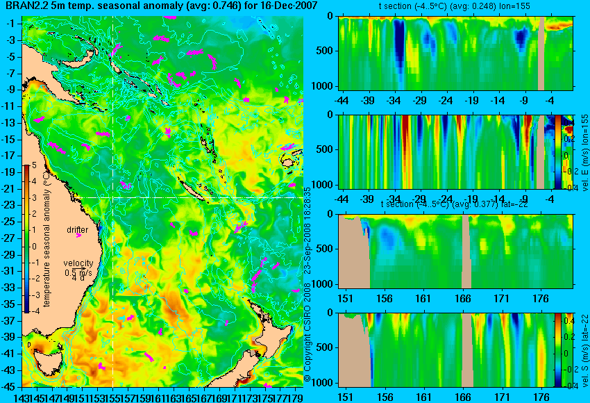590x403 pixels.
Task: Open the southward velocity section plot at lat=-22
Action: pyautogui.click(x=446, y=350)
